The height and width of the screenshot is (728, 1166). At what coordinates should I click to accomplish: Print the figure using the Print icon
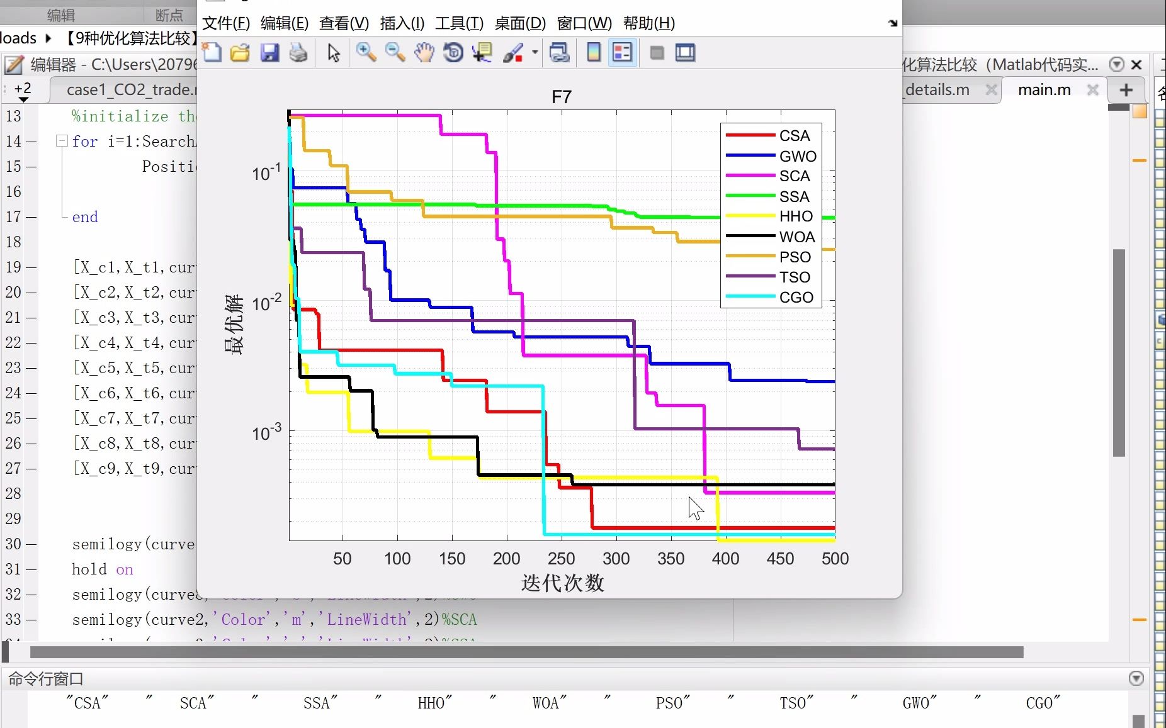(299, 52)
